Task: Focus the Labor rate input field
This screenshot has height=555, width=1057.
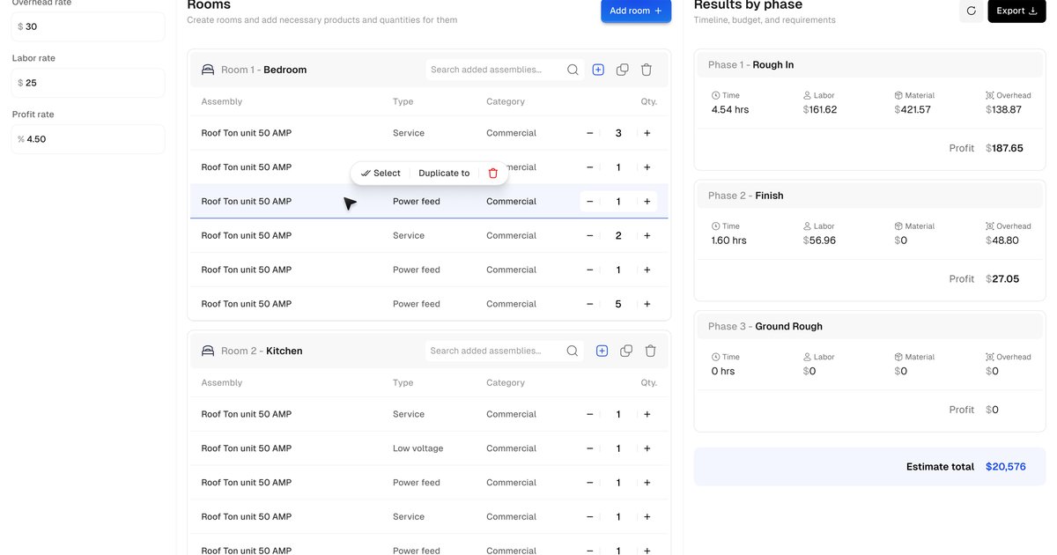Action: click(88, 83)
